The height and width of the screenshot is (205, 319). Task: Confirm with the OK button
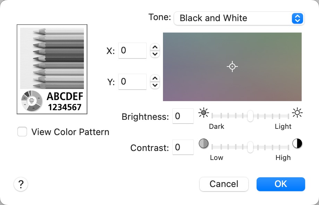(281, 184)
